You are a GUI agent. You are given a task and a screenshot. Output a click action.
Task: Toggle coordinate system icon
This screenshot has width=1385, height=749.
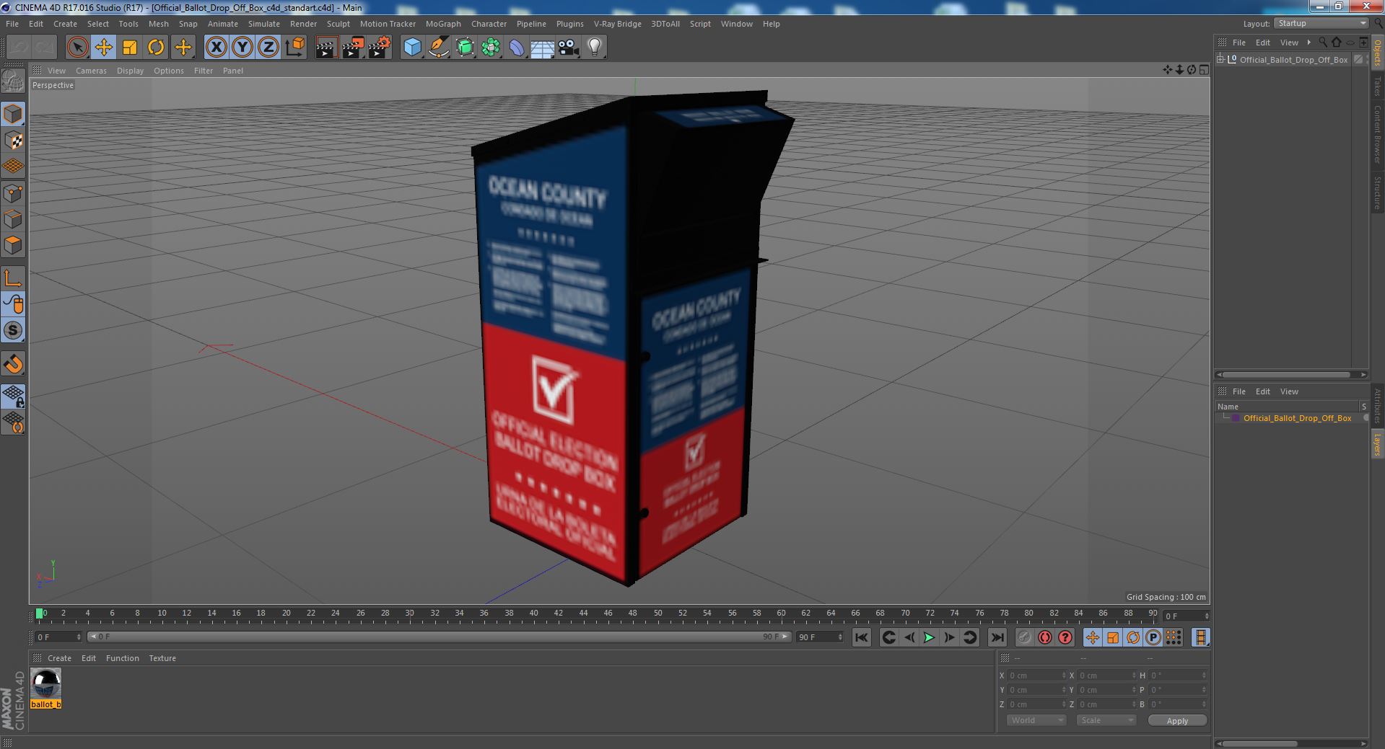[x=295, y=48]
